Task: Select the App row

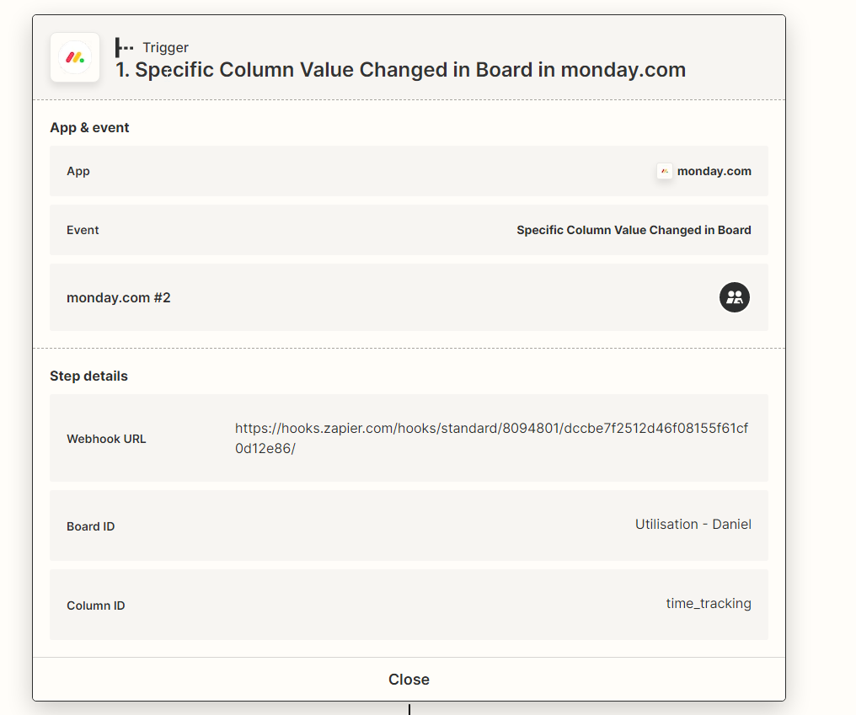Action: (409, 171)
